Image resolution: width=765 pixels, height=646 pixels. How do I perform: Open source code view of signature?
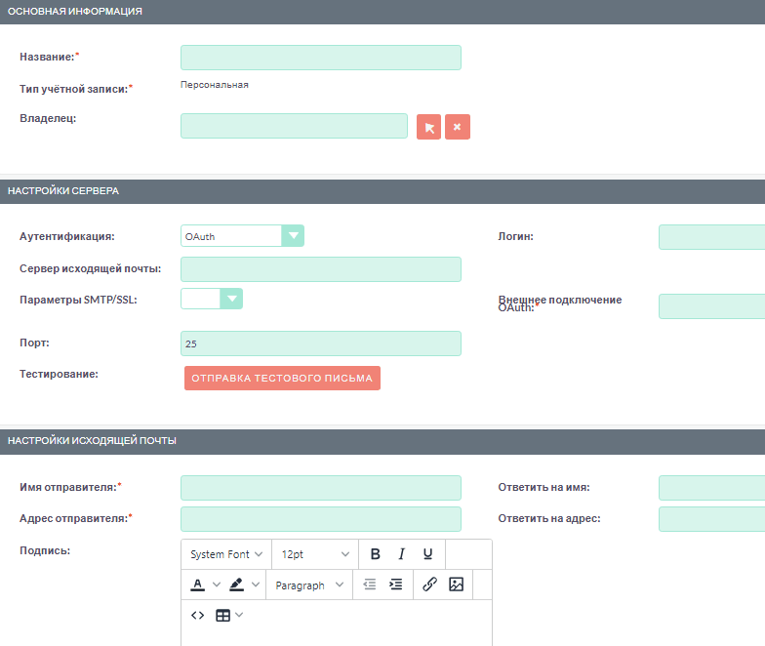coord(197,615)
